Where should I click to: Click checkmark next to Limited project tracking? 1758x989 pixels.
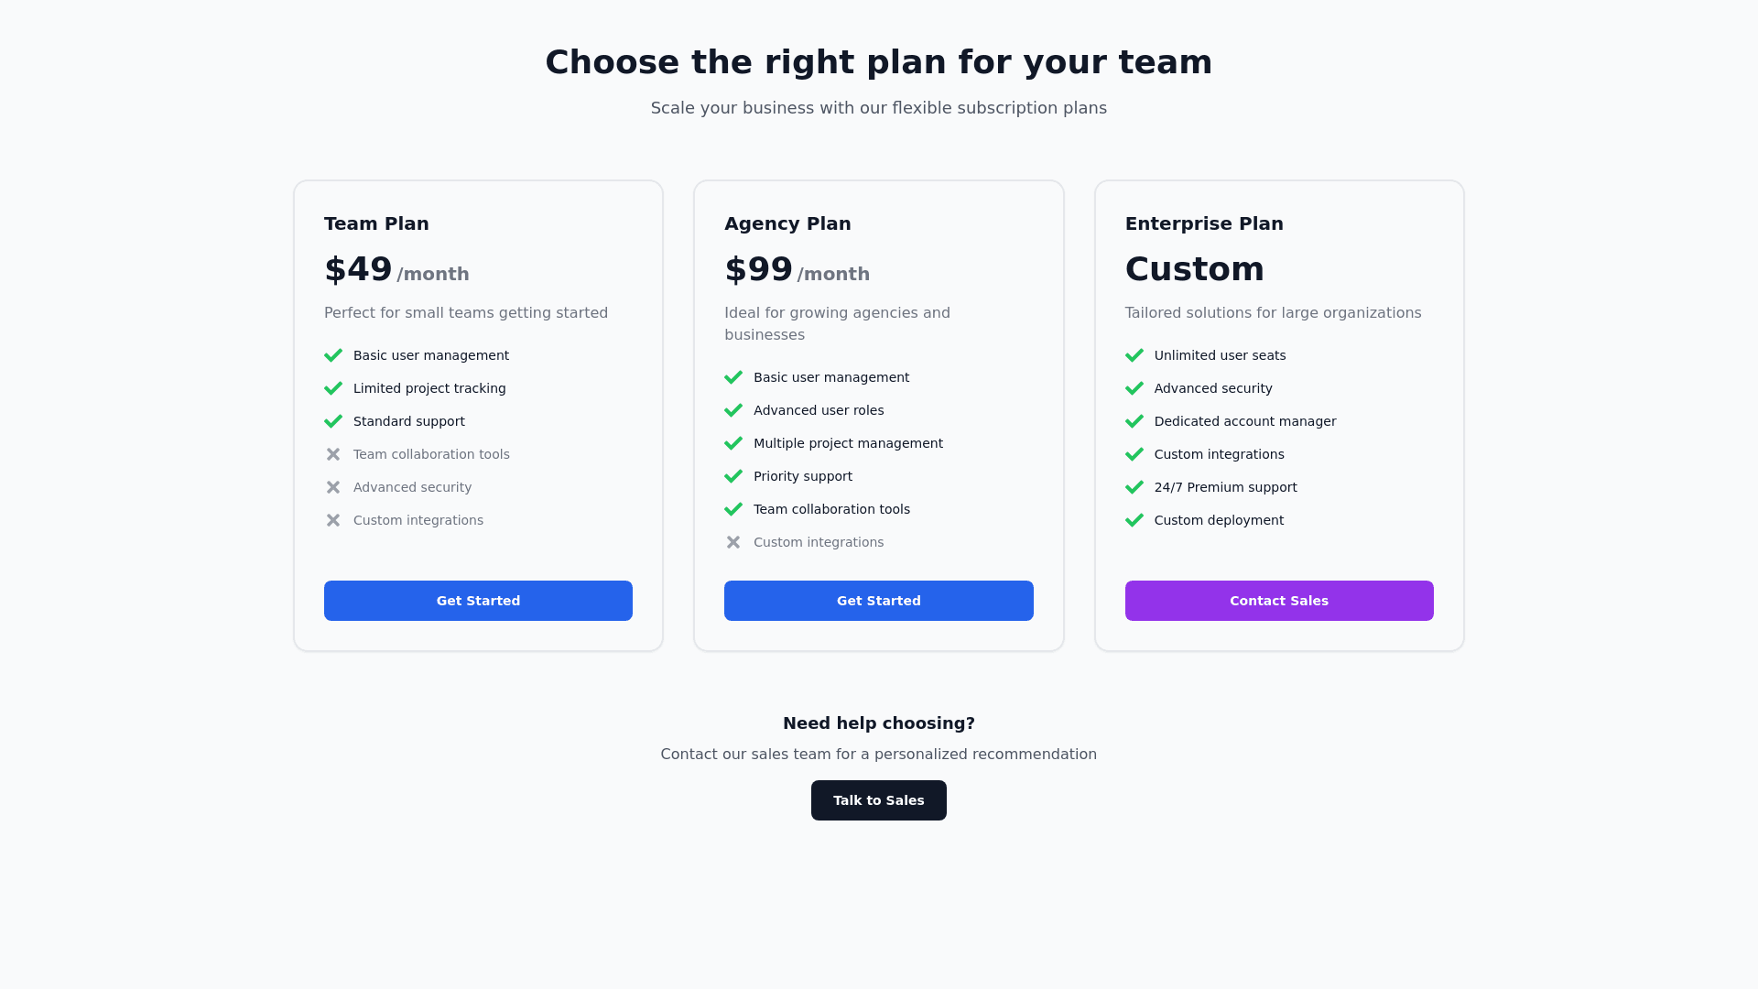(x=333, y=388)
